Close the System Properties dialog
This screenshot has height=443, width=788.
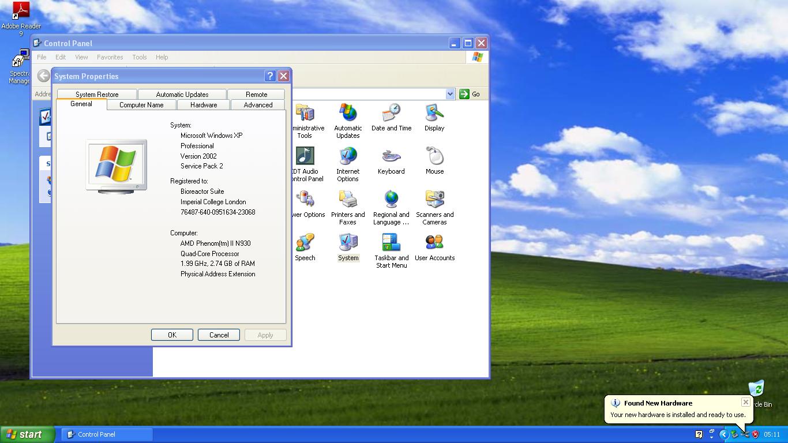283,76
